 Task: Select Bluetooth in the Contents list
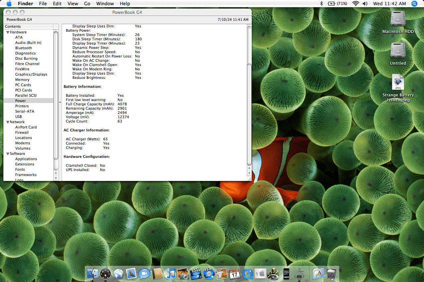24,48
